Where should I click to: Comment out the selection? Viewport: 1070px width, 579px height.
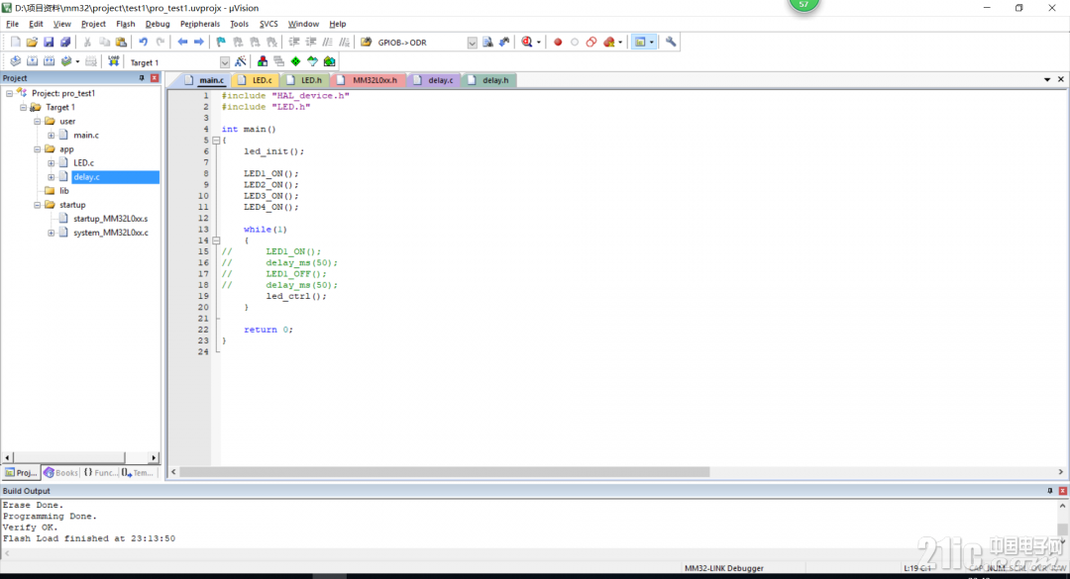328,43
